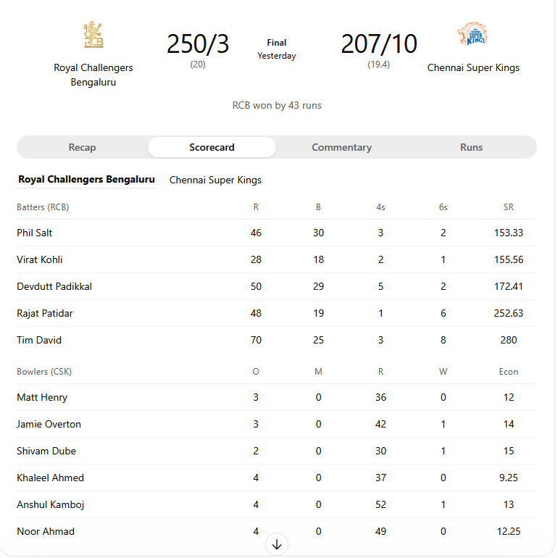
Task: Select batter Tim David
Action: coord(39,340)
